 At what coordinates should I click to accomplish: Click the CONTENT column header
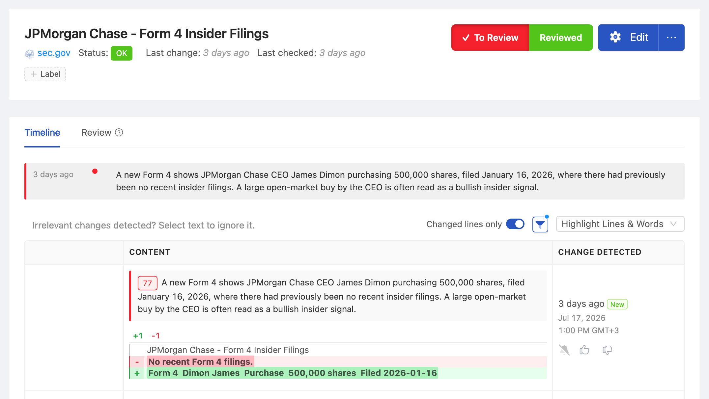click(150, 252)
